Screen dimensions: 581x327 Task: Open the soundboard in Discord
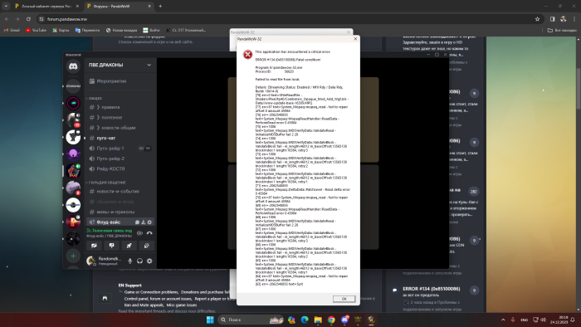[146, 246]
